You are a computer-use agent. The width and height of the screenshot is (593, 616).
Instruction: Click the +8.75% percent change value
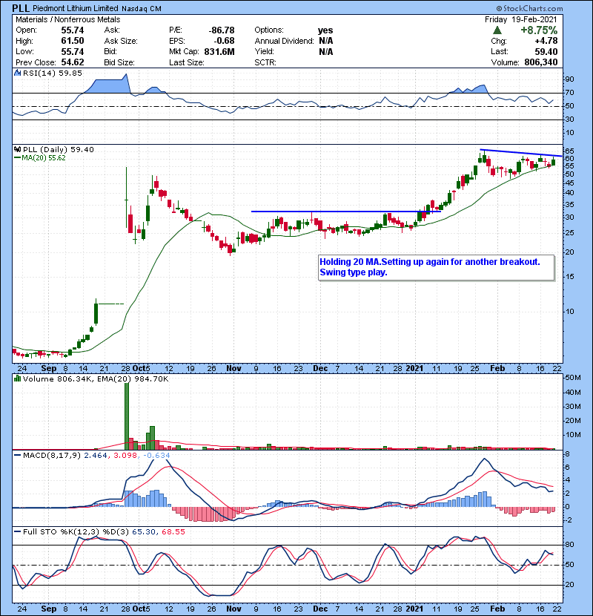[539, 30]
